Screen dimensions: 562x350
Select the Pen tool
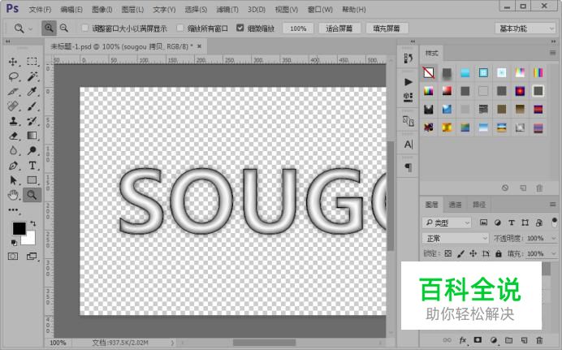pos(13,166)
